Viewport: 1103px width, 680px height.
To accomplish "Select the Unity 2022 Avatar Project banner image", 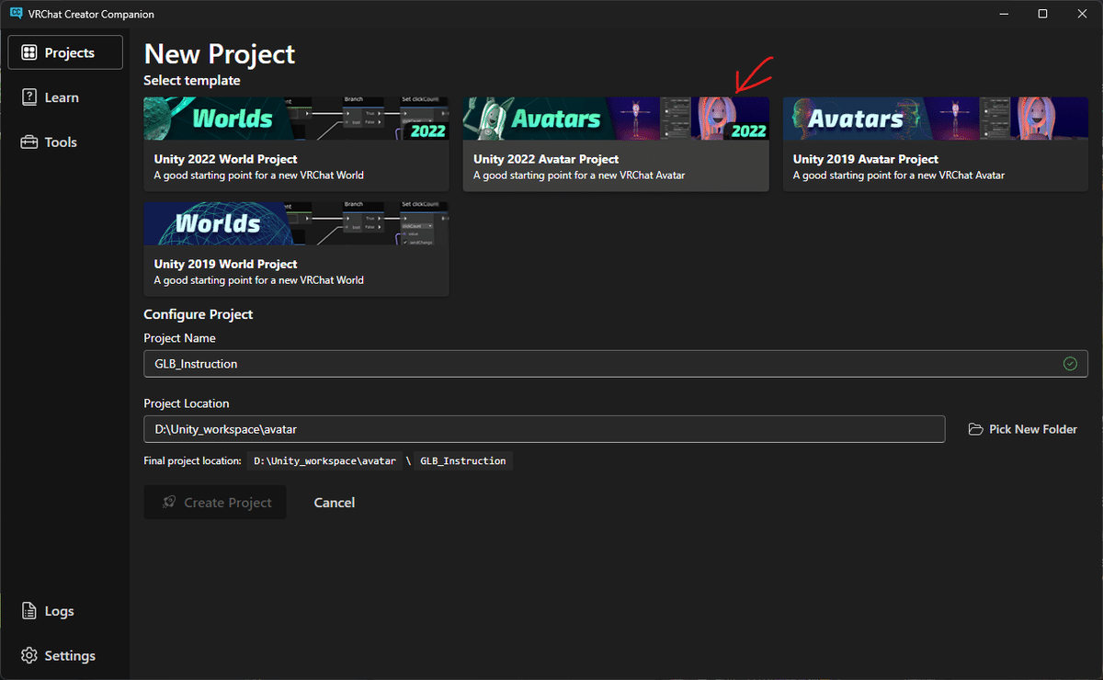I will 616,119.
